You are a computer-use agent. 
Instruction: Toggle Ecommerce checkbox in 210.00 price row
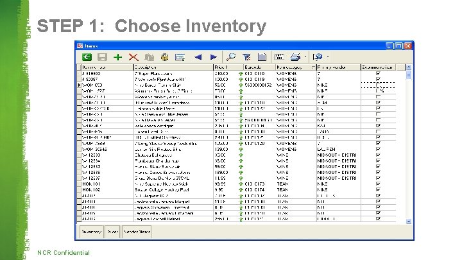(379, 73)
